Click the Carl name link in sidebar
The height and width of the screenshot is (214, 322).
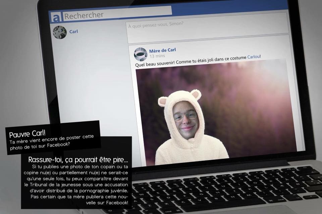(x=73, y=32)
